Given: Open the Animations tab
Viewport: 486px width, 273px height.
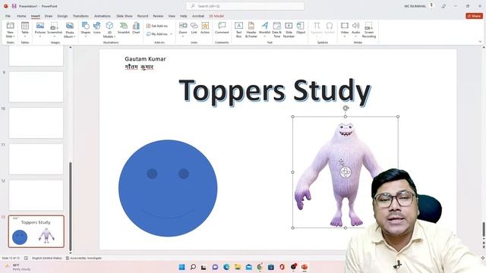Looking at the screenshot, I should [103, 16].
